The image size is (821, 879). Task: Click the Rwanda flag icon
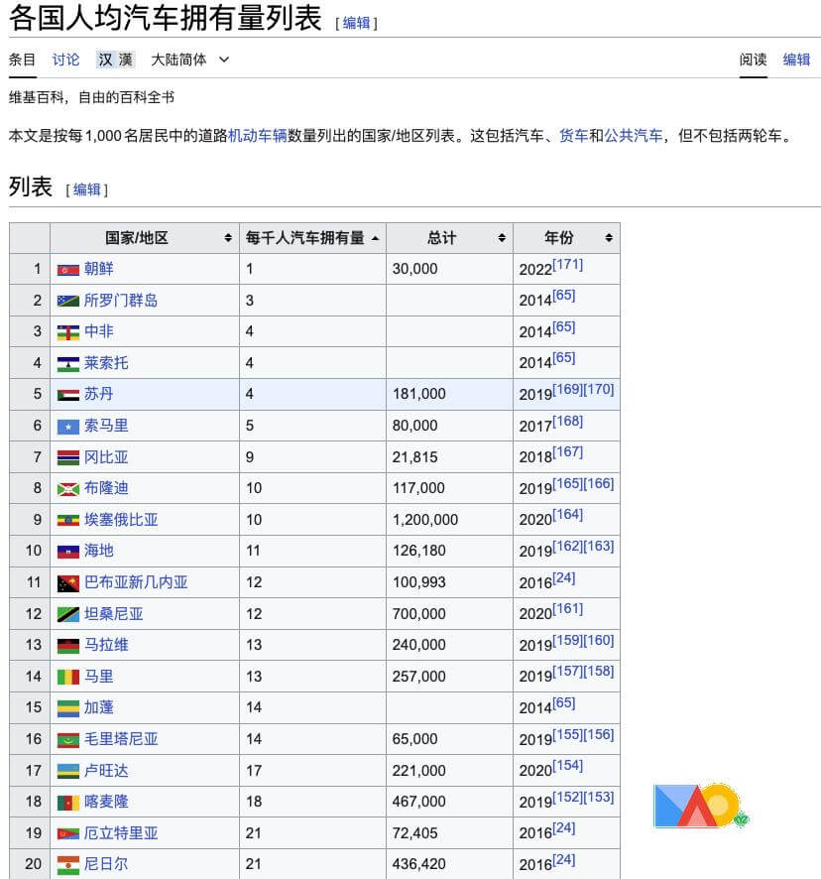[67, 771]
